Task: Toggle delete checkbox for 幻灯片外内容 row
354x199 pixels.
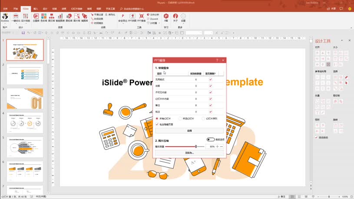Action: click(x=210, y=99)
